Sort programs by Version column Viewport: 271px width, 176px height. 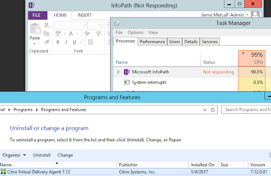(x=260, y=165)
